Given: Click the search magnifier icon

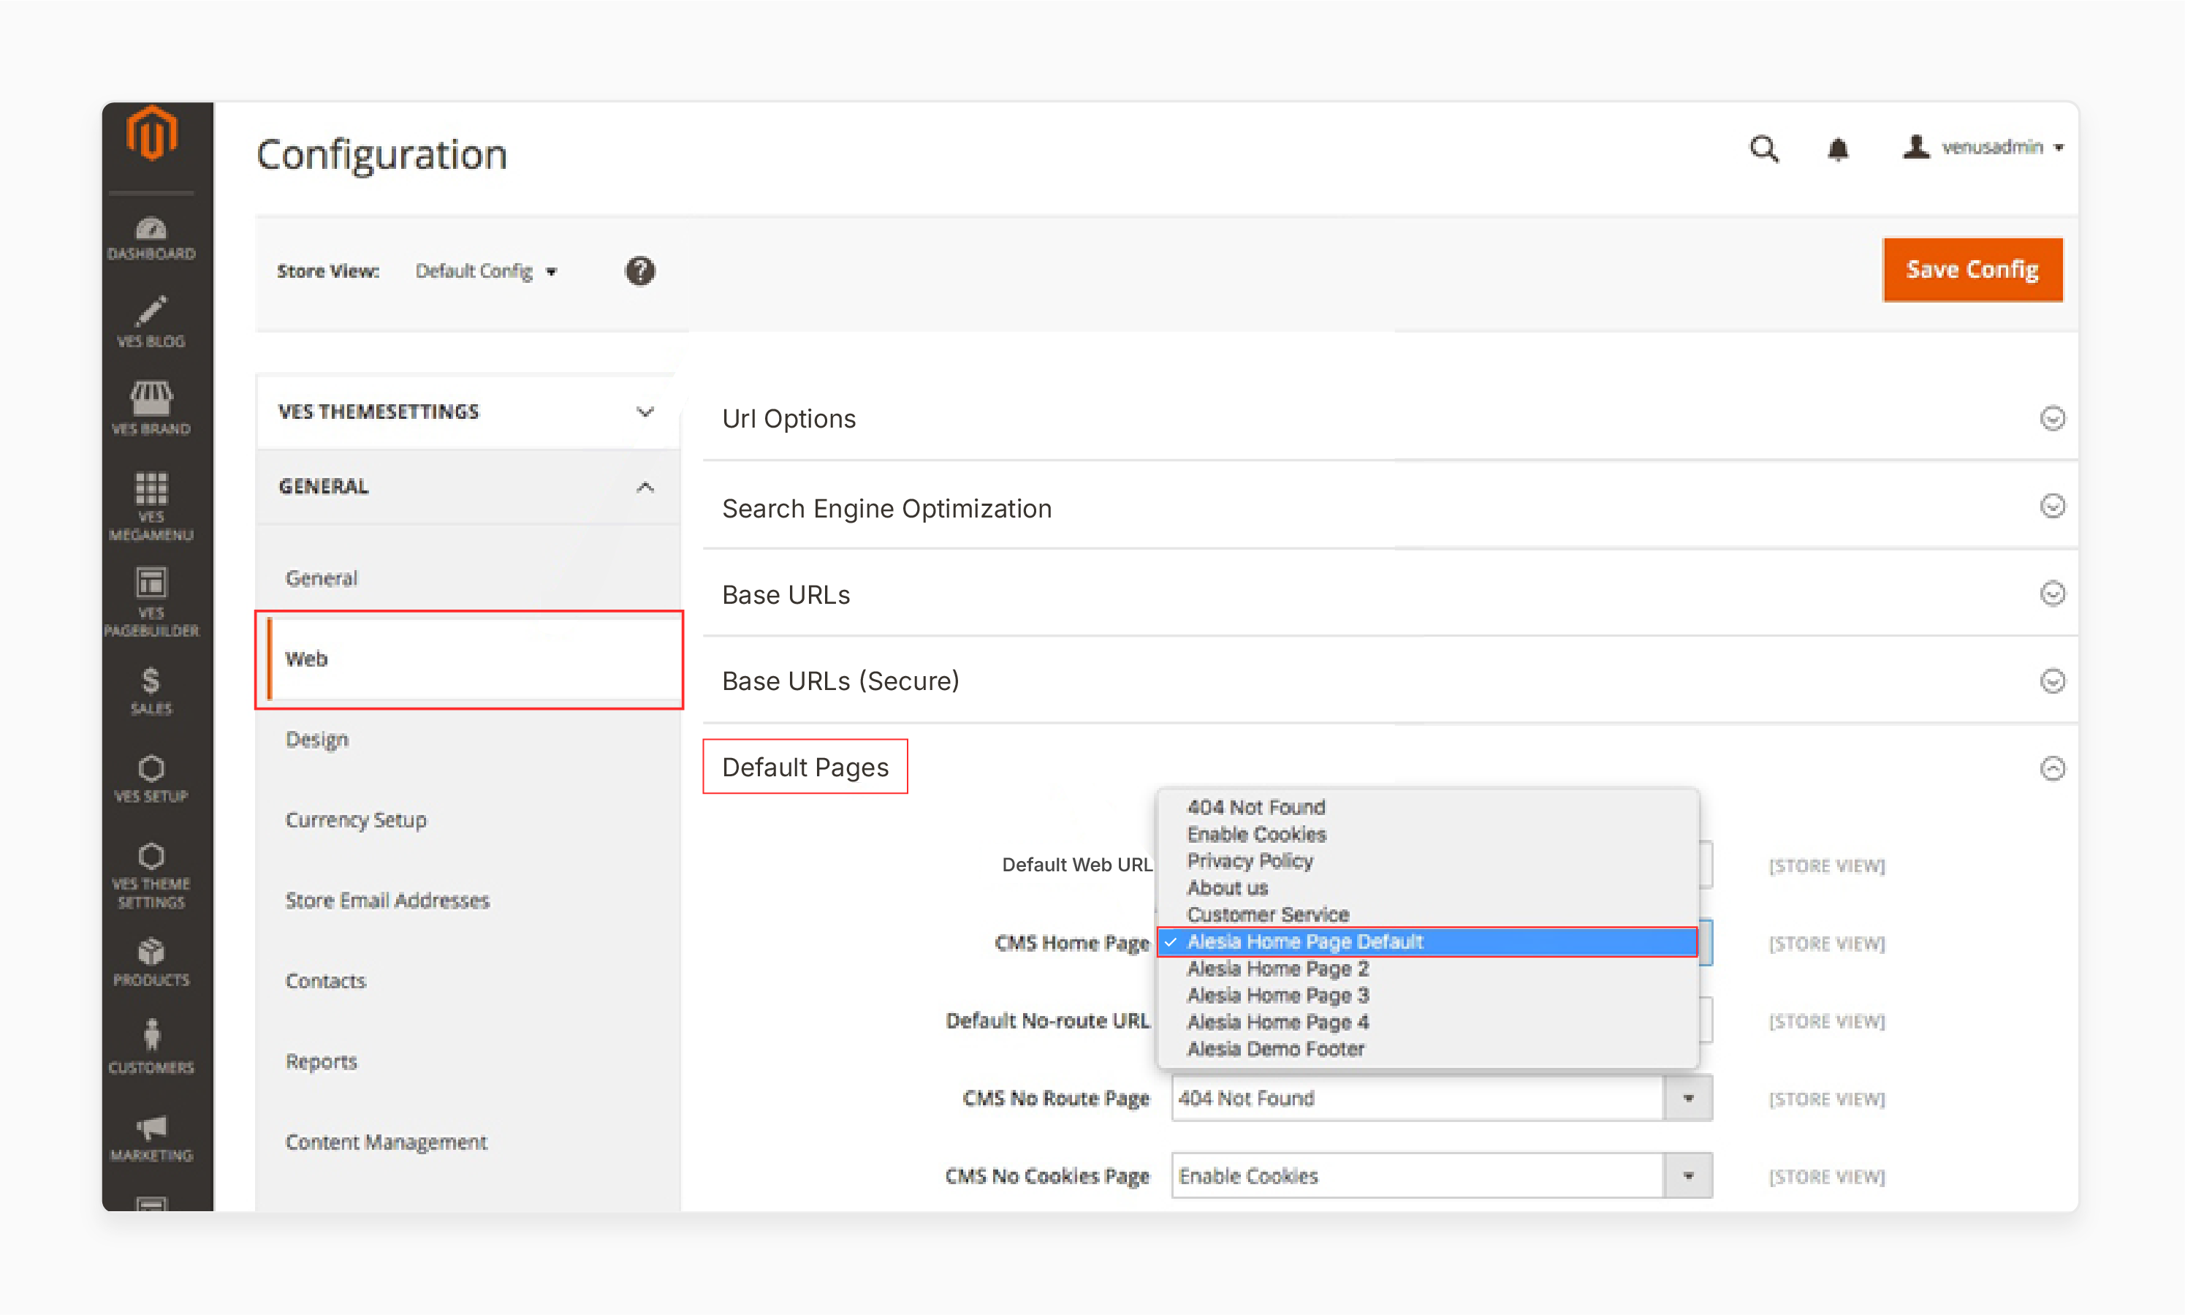Looking at the screenshot, I should click(x=1763, y=149).
